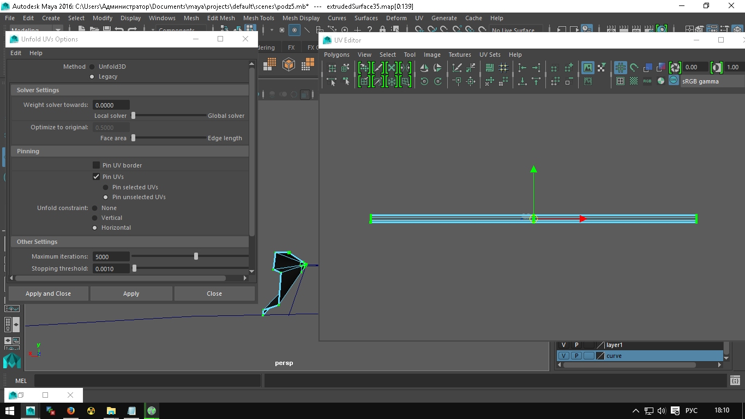
Task: Toggle the checkered tile display icon
Action: click(634, 81)
